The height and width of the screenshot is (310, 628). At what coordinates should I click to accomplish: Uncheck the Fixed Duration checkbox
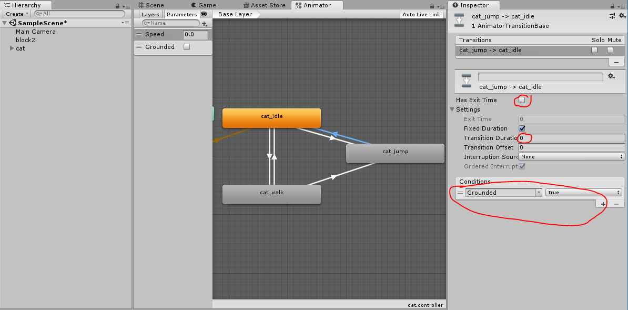(521, 128)
